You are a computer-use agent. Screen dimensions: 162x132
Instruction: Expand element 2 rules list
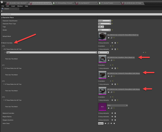4,84
